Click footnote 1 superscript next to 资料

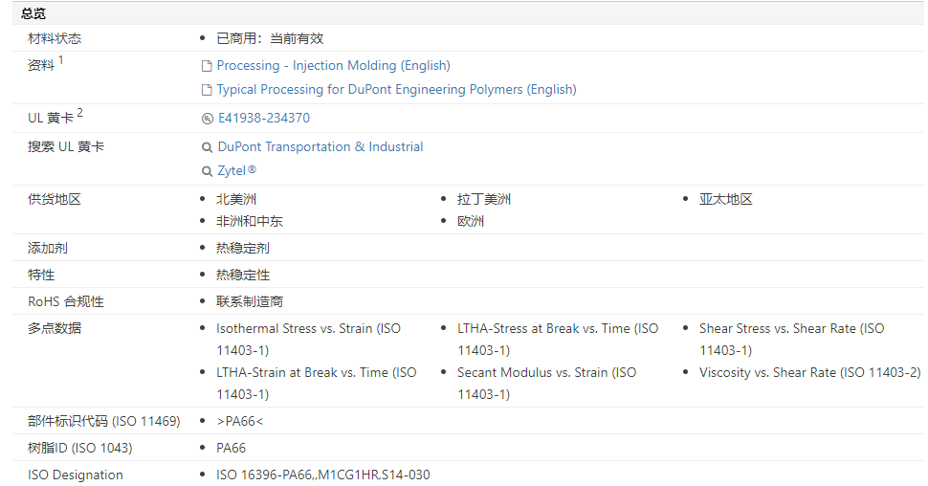[61, 60]
